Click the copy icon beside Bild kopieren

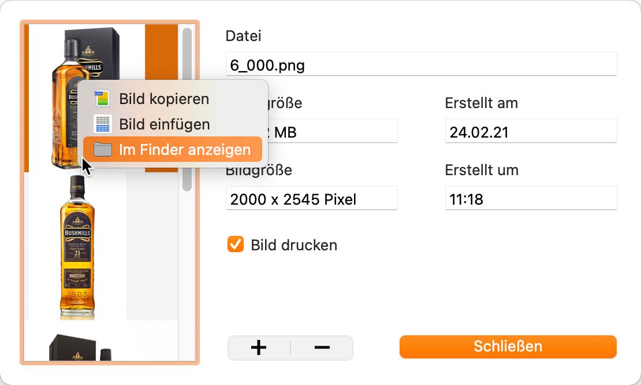102,99
